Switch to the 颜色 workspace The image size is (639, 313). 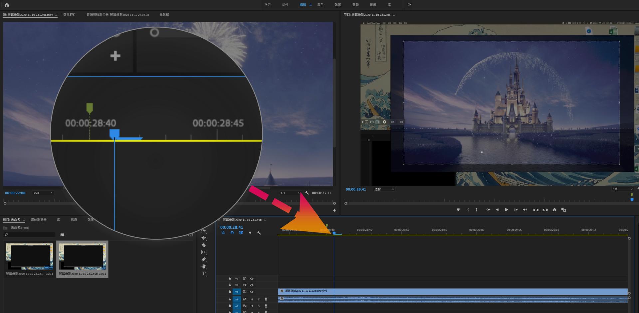tap(320, 5)
